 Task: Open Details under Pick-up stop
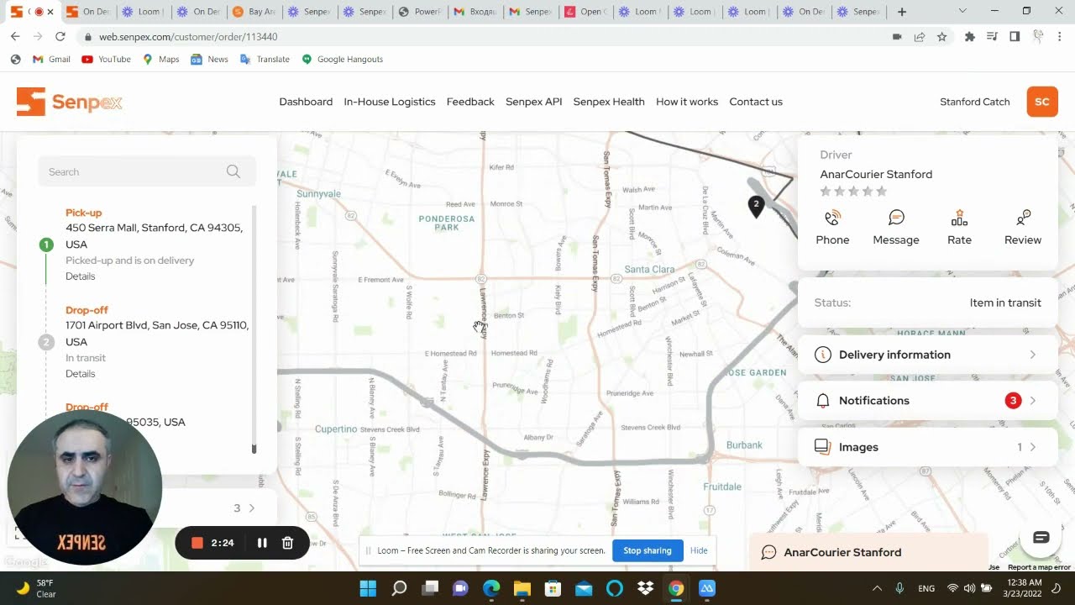coord(81,276)
